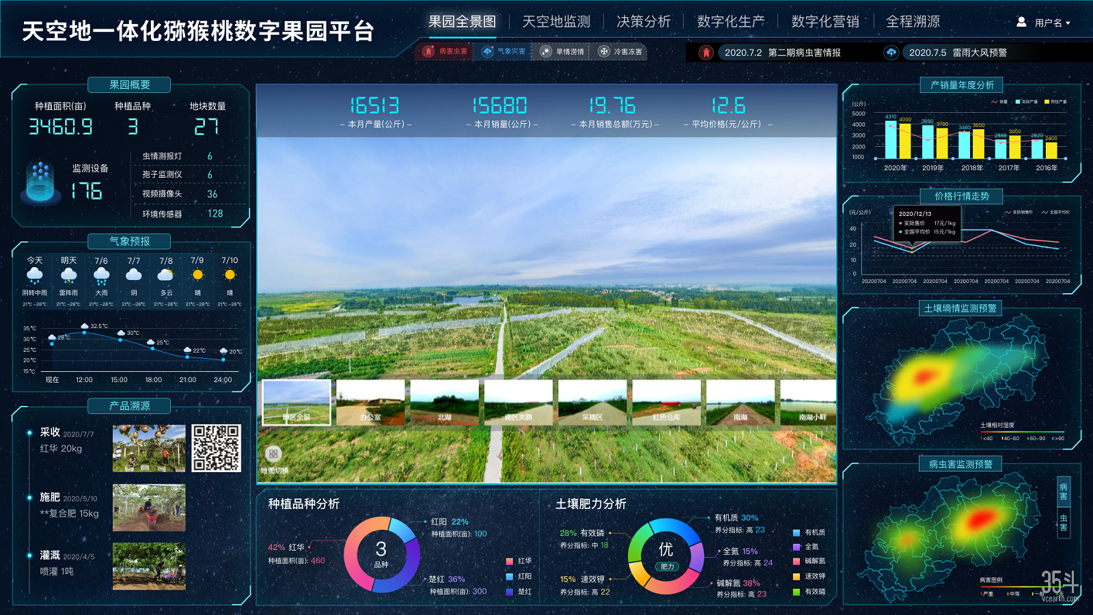Toggle the 旱情涝情 filter
Viewport: 1093px width, 615px height.
pos(562,51)
